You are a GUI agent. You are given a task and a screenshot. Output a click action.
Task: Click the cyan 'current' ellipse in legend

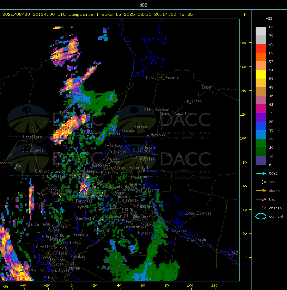coord(261,216)
